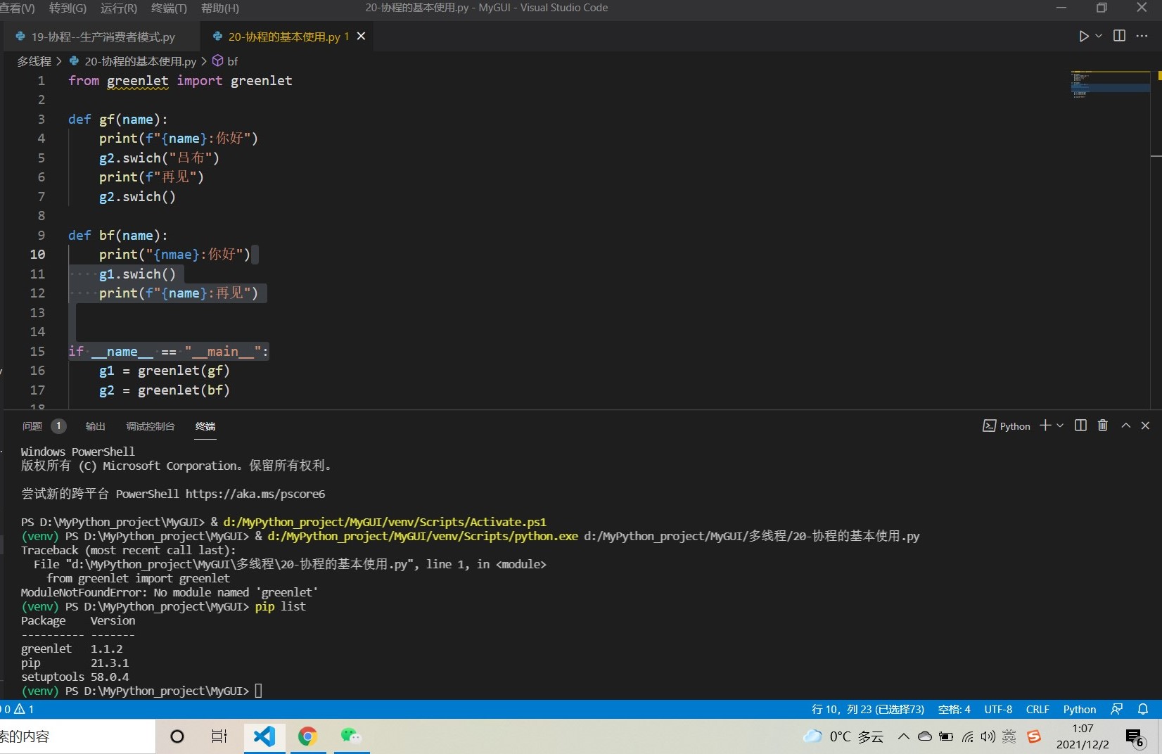The height and width of the screenshot is (754, 1162).
Task: Click line number 15 in gutter
Action: coord(37,351)
